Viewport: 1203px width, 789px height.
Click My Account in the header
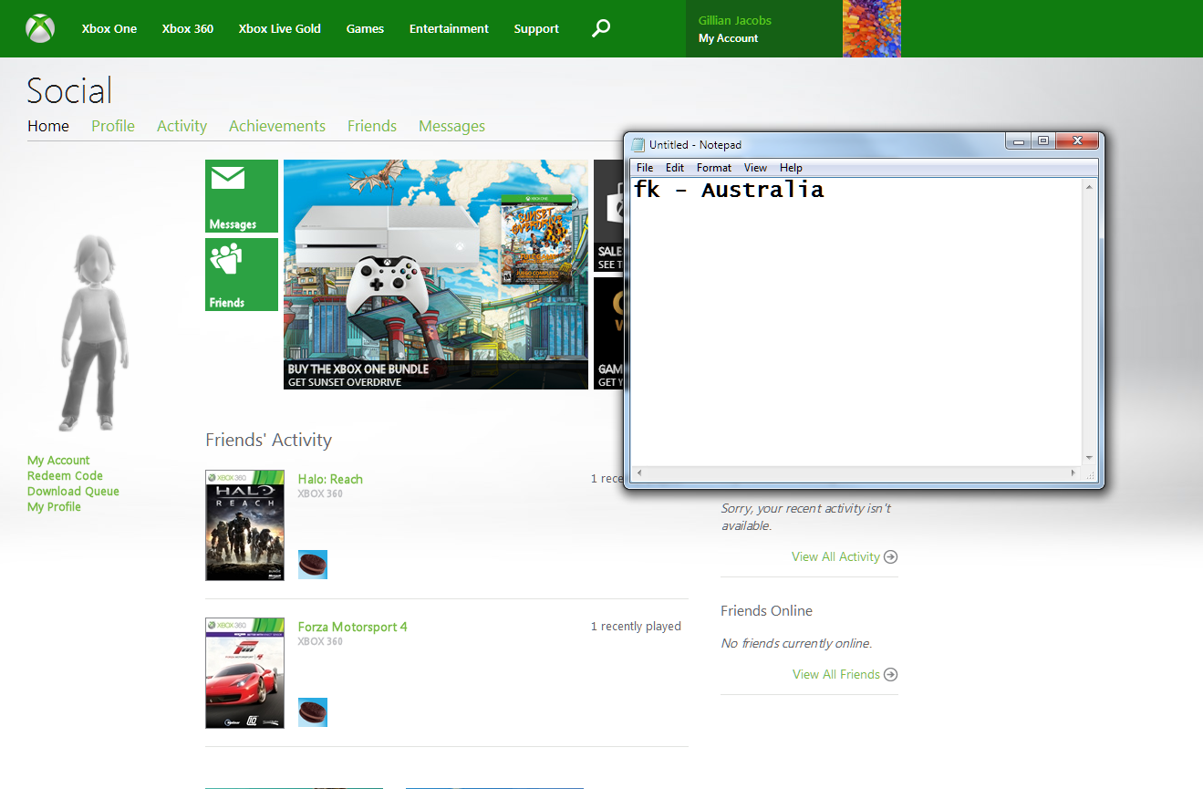click(728, 38)
